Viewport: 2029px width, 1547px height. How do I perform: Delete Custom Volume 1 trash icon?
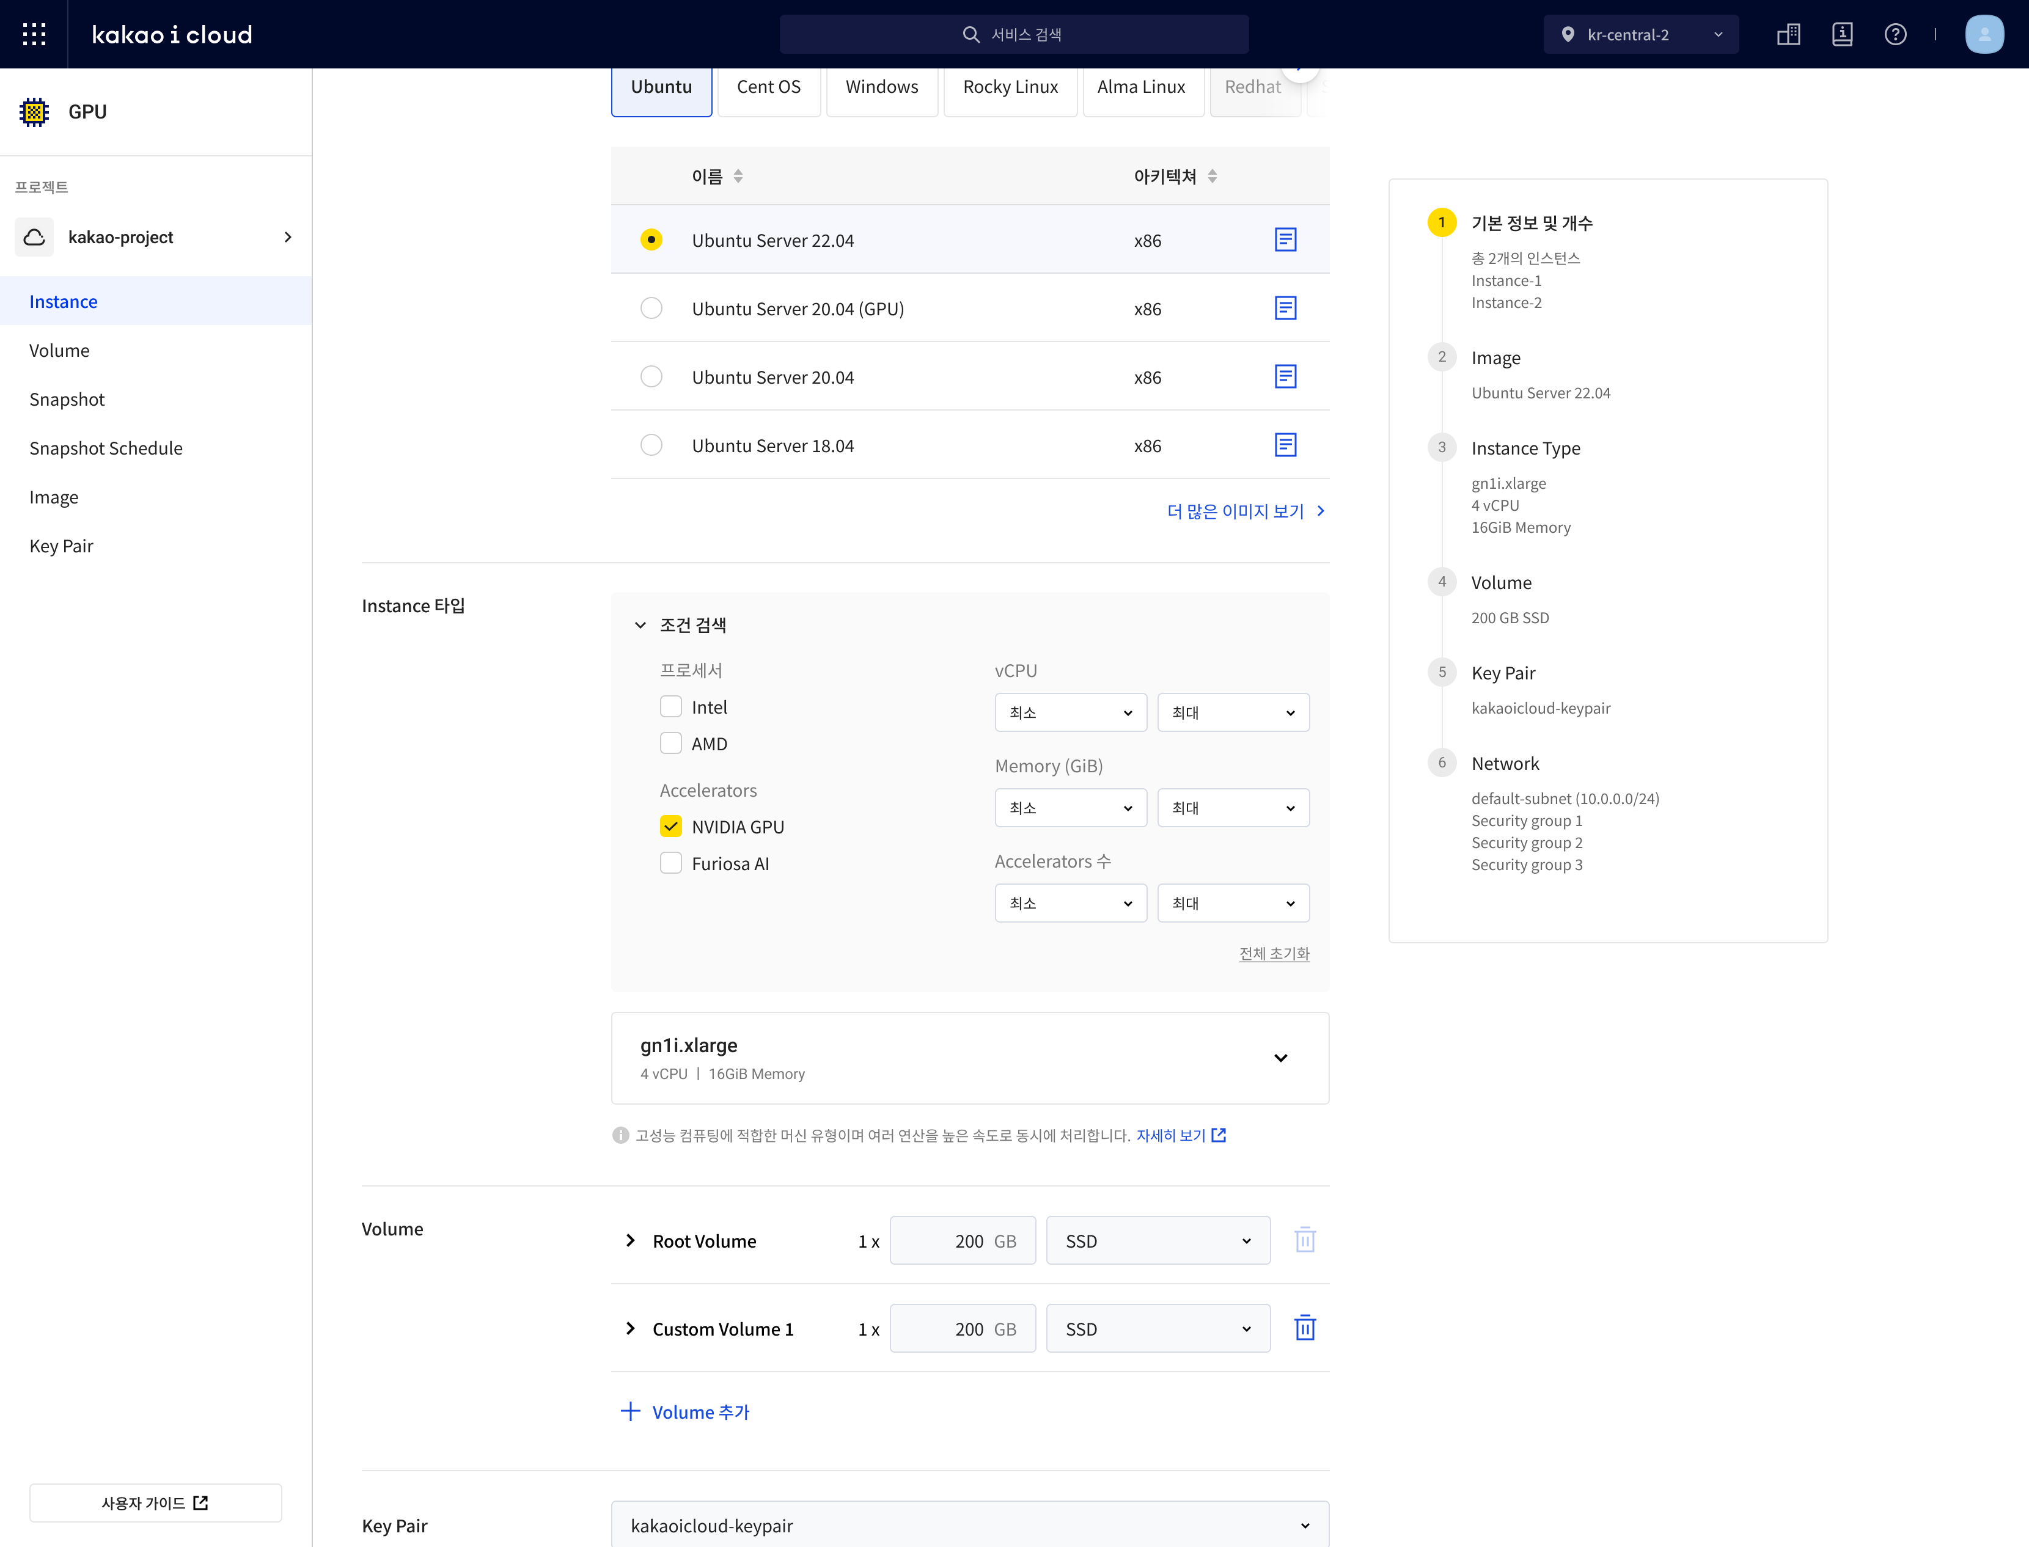pyautogui.click(x=1304, y=1328)
